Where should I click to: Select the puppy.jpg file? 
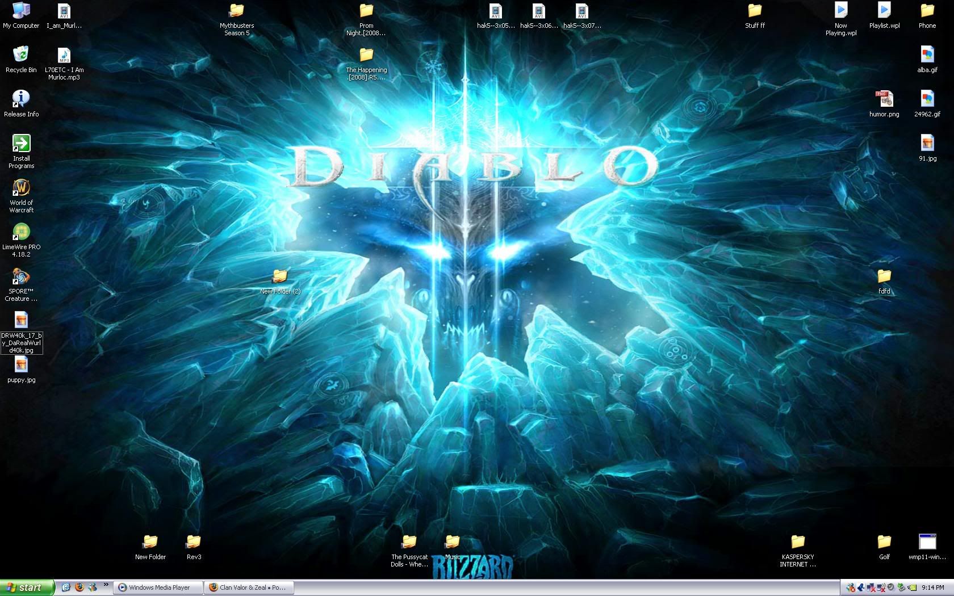21,370
